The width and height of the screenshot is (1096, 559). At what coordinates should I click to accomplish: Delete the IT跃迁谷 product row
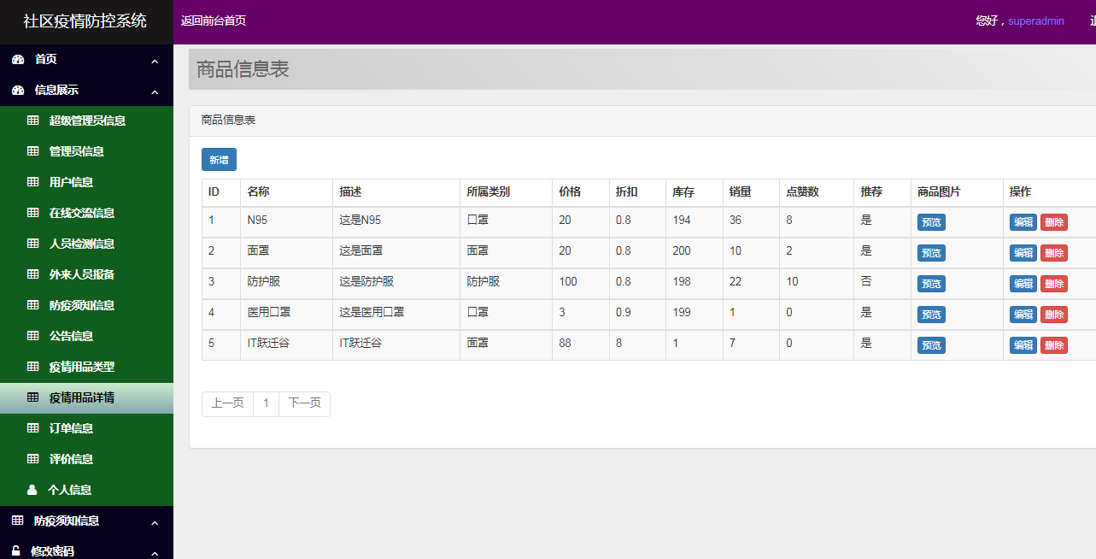click(1054, 345)
